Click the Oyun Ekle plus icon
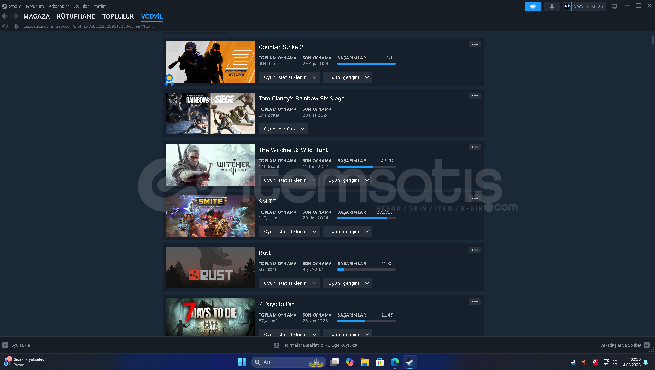 pyautogui.click(x=5, y=345)
